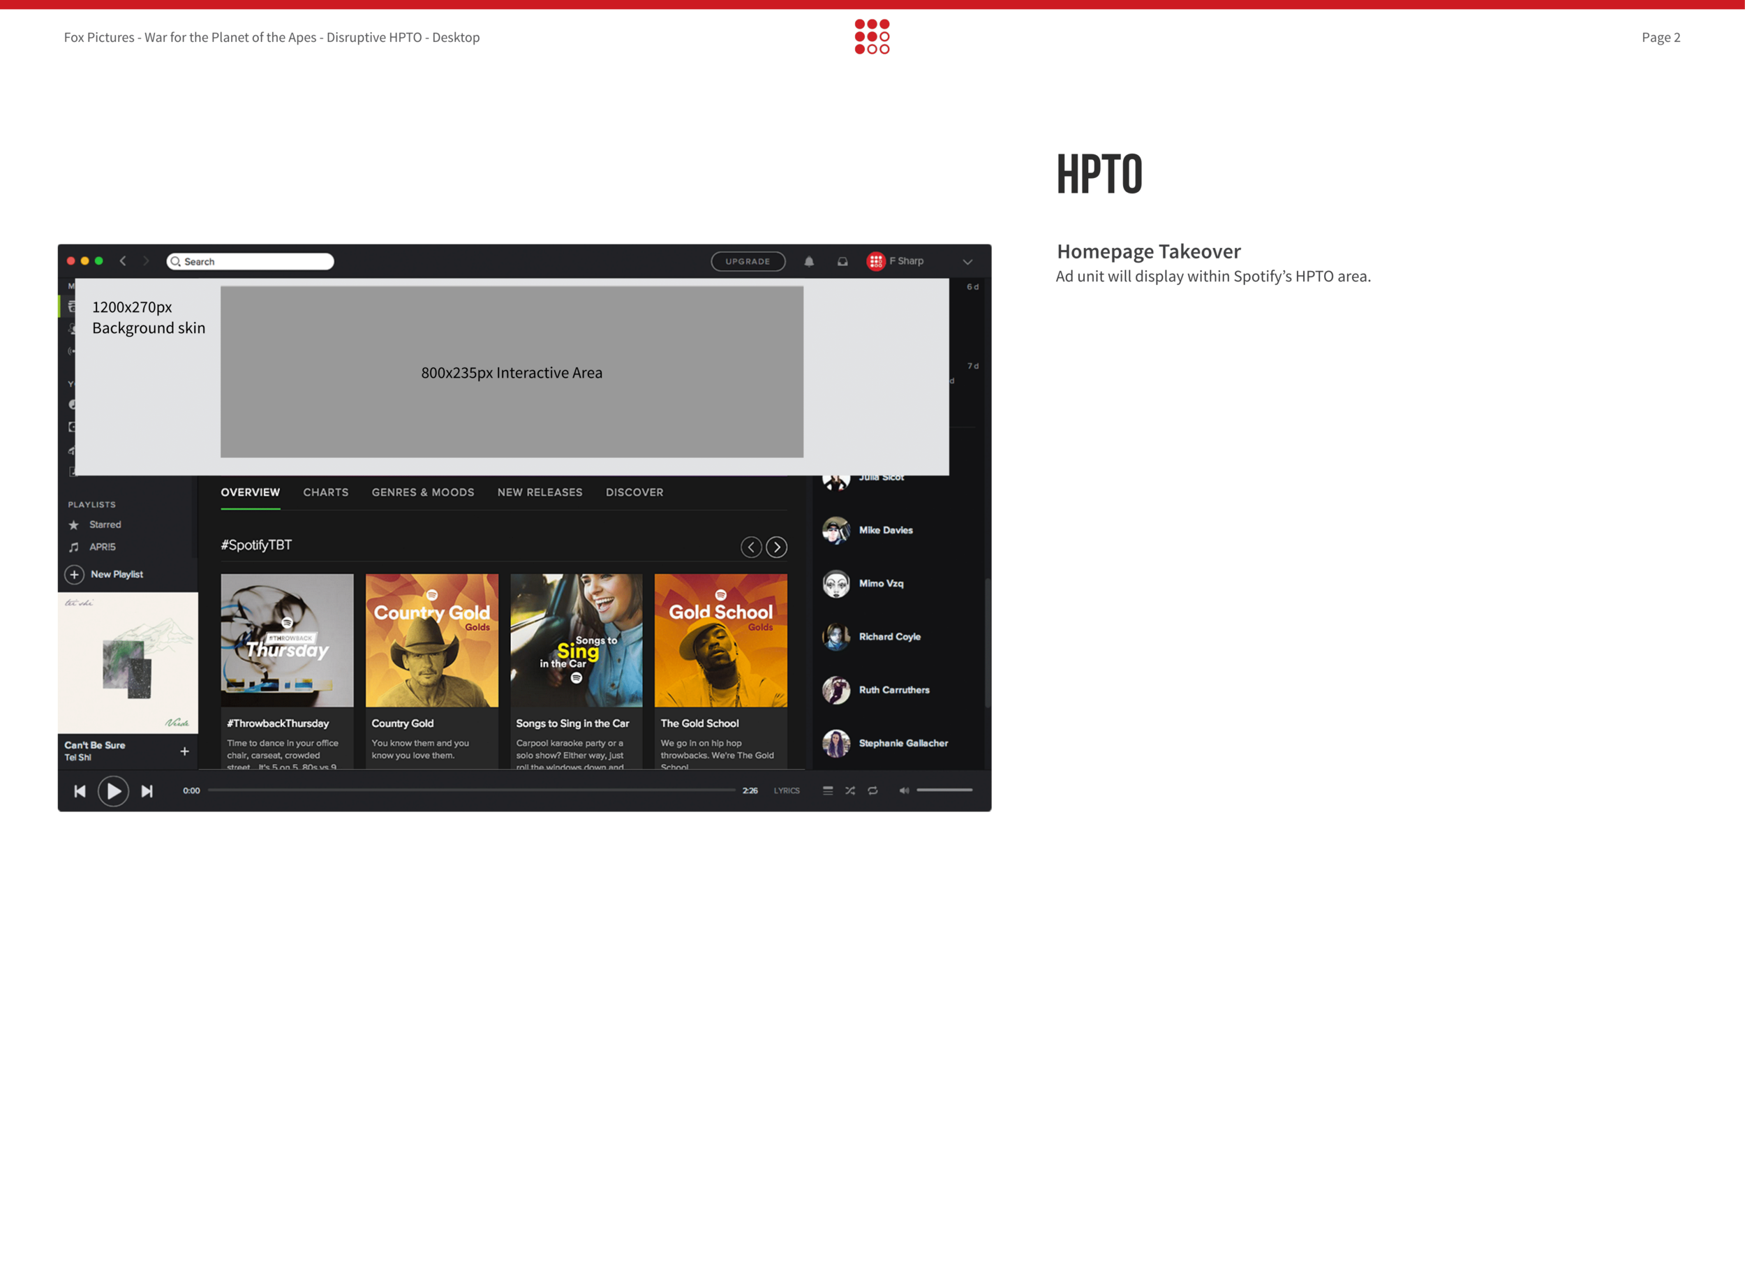Screen dimensions: 1745x1280
Task: Click the Tei Shi artist name
Action: coord(77,758)
